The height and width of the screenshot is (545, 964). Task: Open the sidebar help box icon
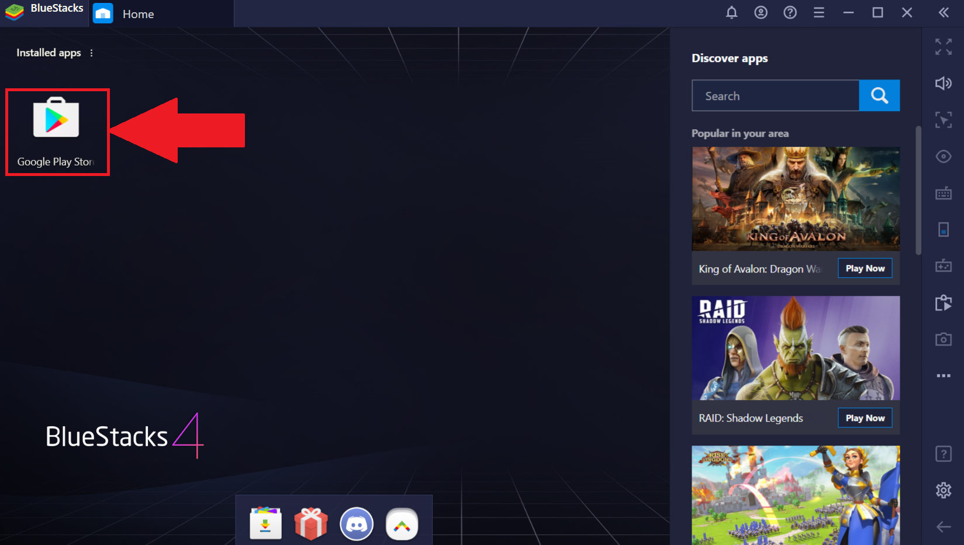click(x=944, y=454)
